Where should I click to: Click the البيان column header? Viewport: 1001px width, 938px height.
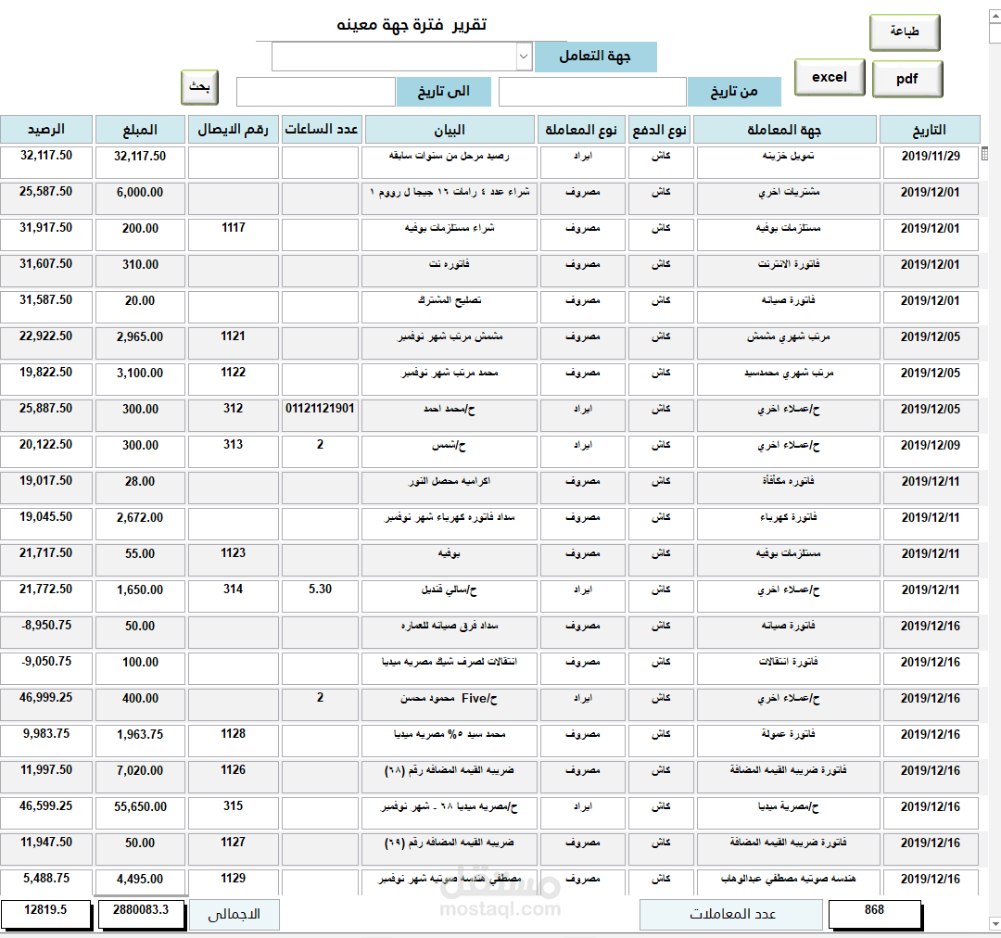[450, 130]
